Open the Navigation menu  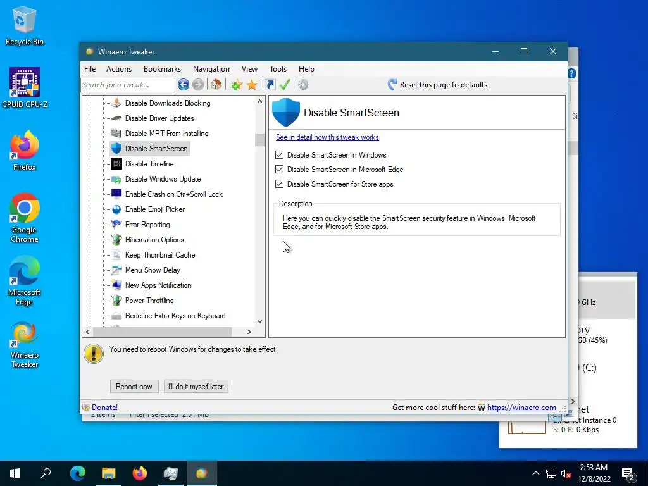pos(211,69)
